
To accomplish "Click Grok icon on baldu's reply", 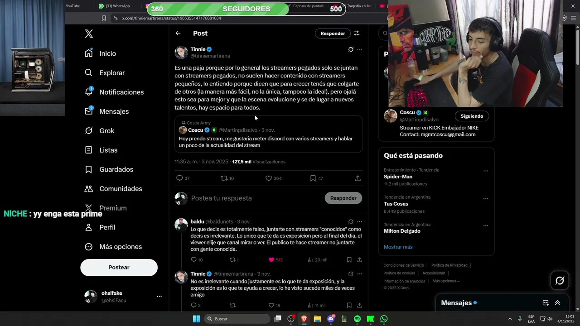I will coord(351,222).
